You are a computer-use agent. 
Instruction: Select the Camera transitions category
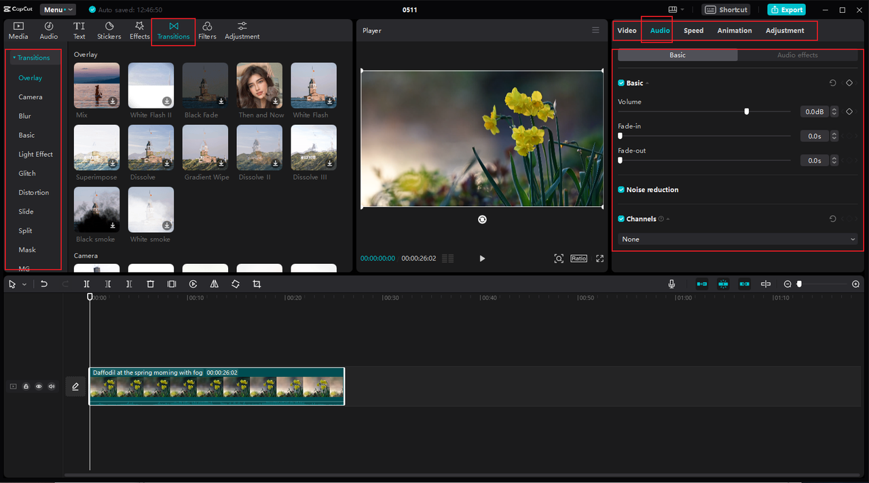(x=31, y=97)
